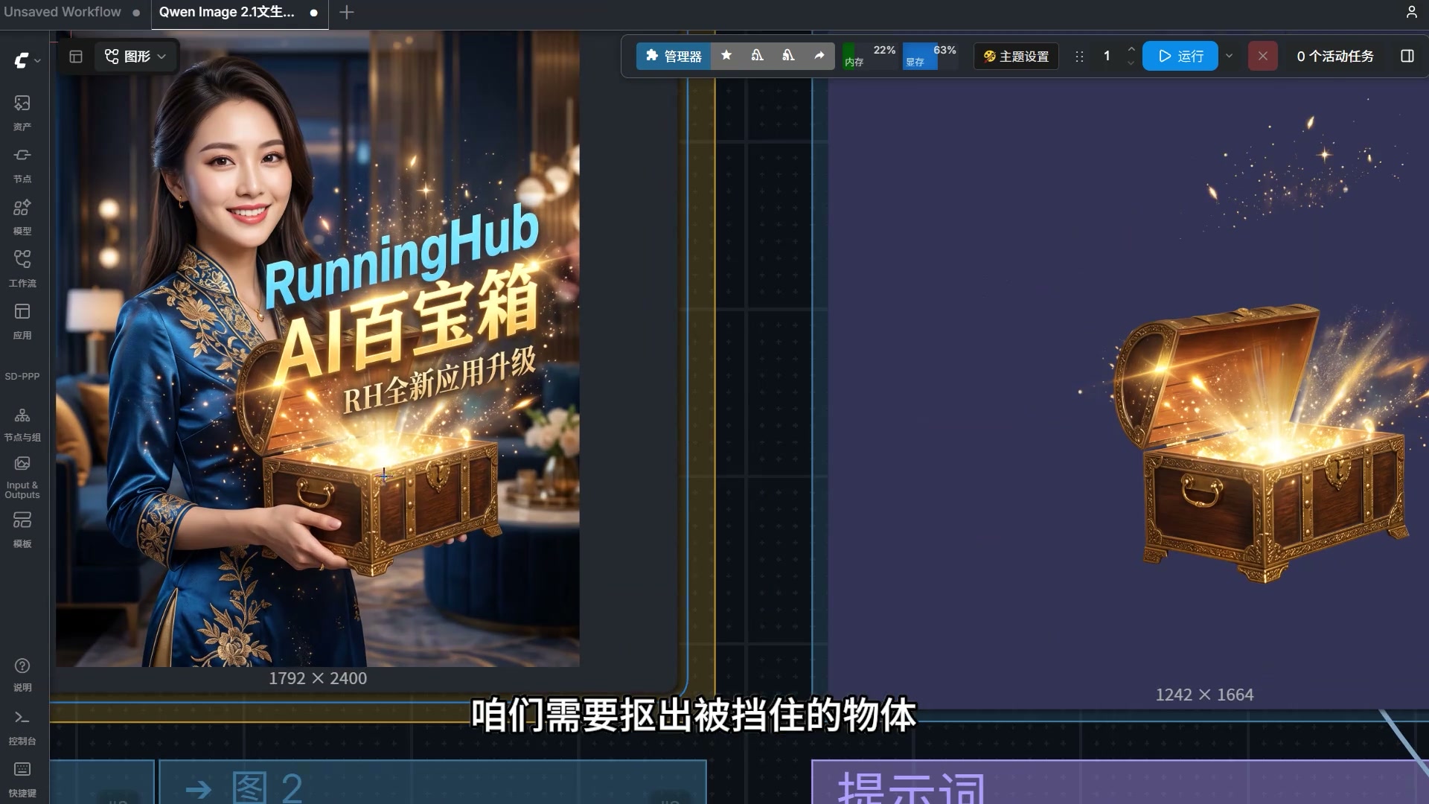The image size is (1429, 804).
Task: Open the 快捷键 shortcuts panel
Action: [x=22, y=779]
